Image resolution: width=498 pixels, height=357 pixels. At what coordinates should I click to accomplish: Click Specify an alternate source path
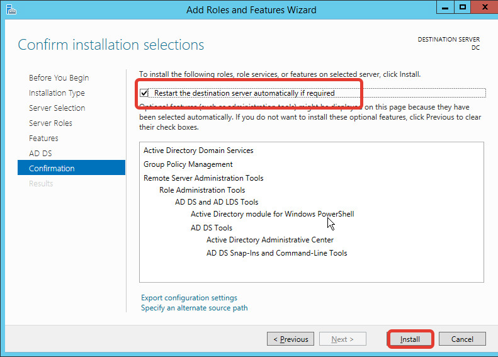click(194, 308)
